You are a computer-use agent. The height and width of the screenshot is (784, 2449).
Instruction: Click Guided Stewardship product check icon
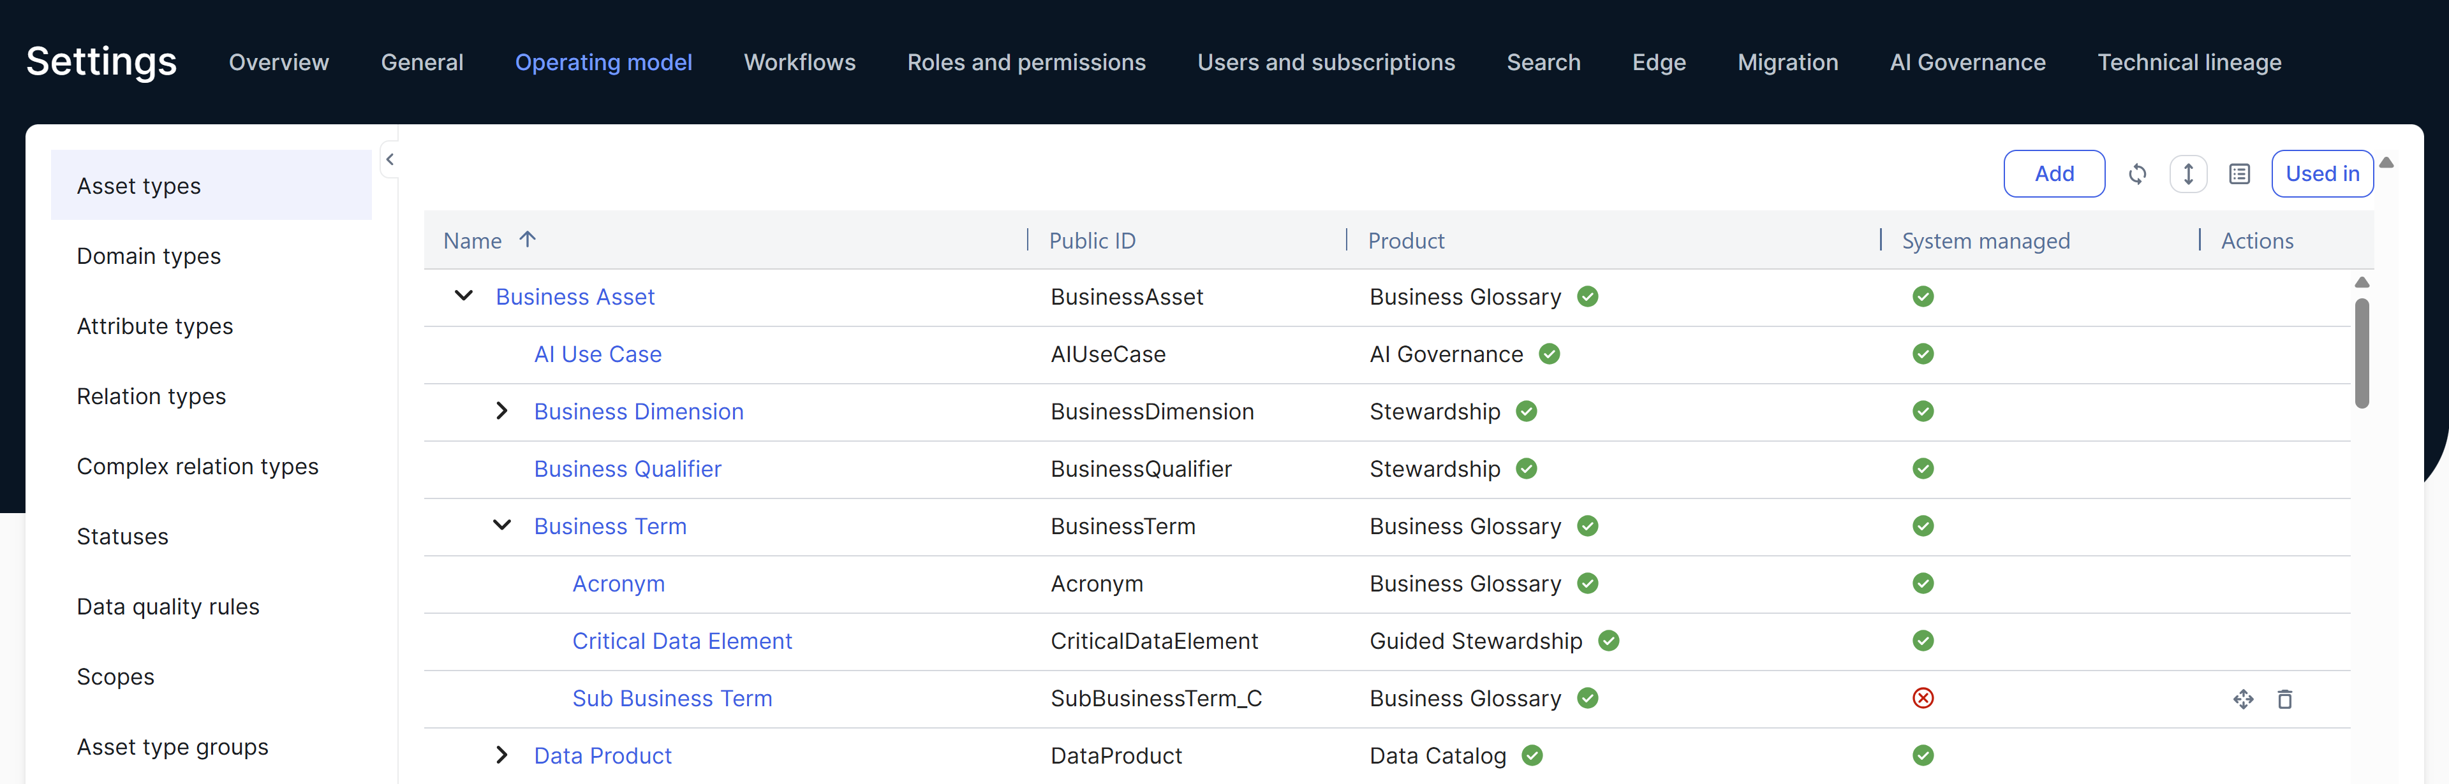(x=1608, y=641)
